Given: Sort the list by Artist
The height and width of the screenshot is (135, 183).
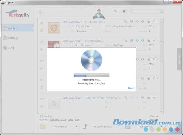Looking at the screenshot, I should 70,120.
